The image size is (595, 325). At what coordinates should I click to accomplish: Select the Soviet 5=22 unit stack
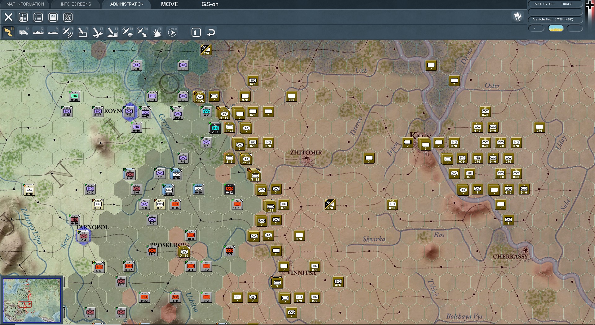coord(254,175)
